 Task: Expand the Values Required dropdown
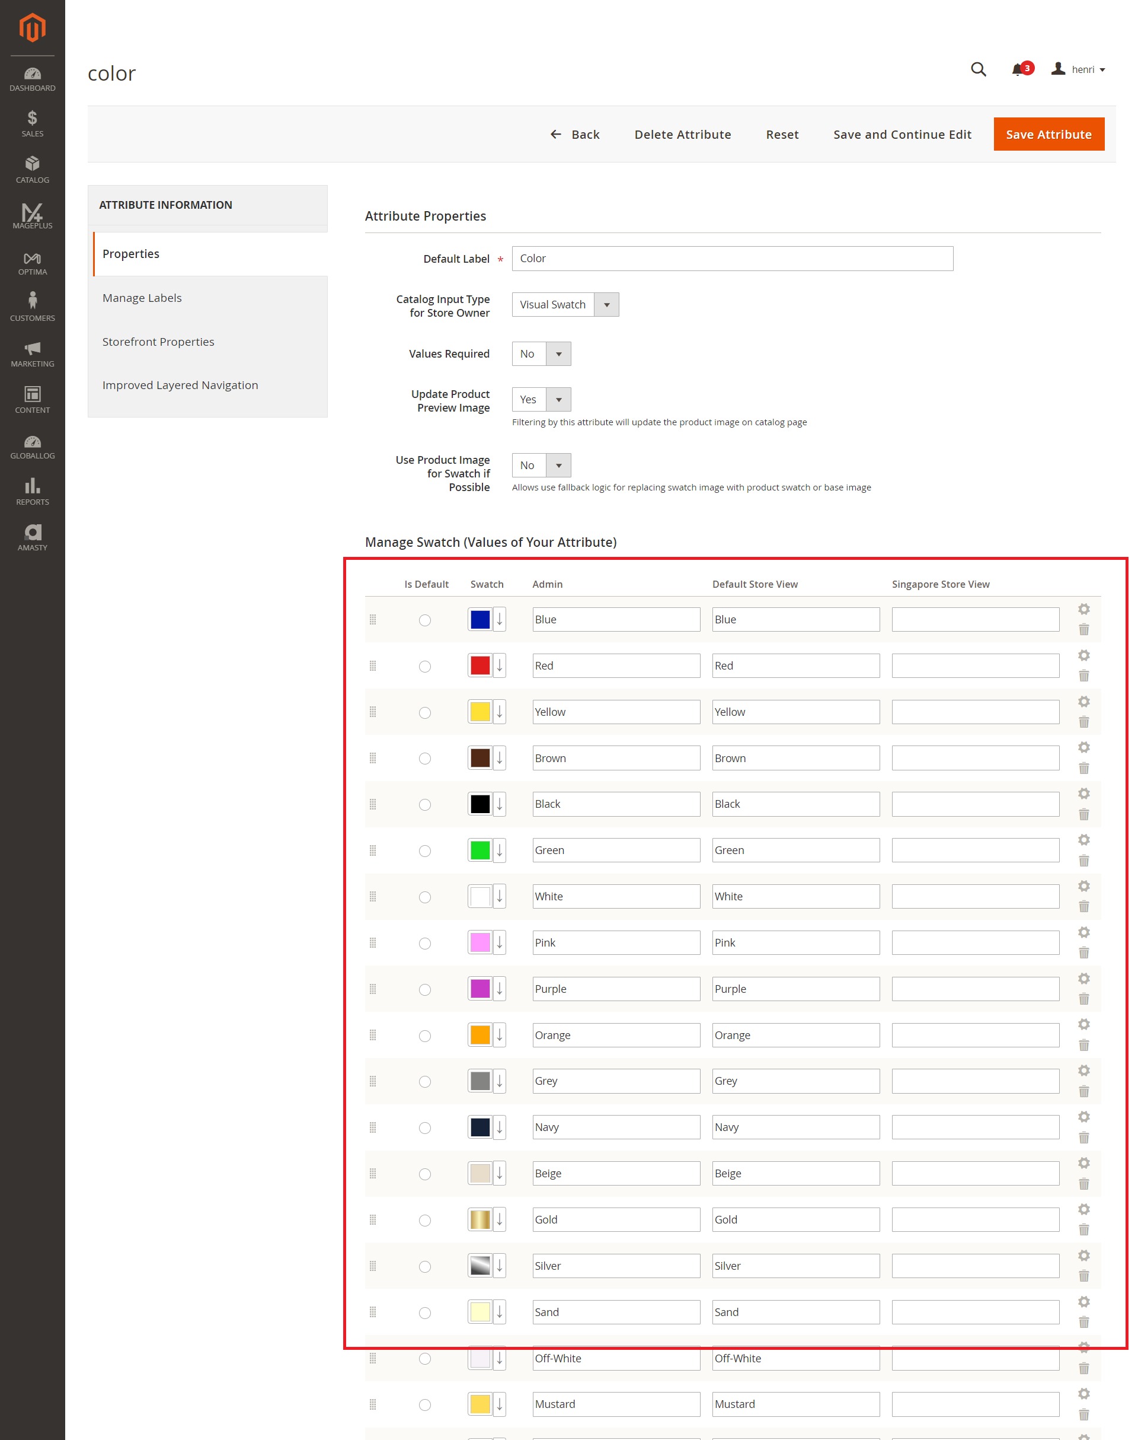pos(541,354)
